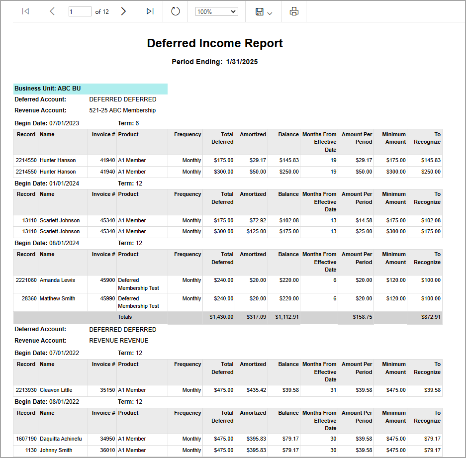Image resolution: width=466 pixels, height=458 pixels.
Task: Click the 'Begin Date: 01/01/2024' label
Action: click(x=47, y=183)
